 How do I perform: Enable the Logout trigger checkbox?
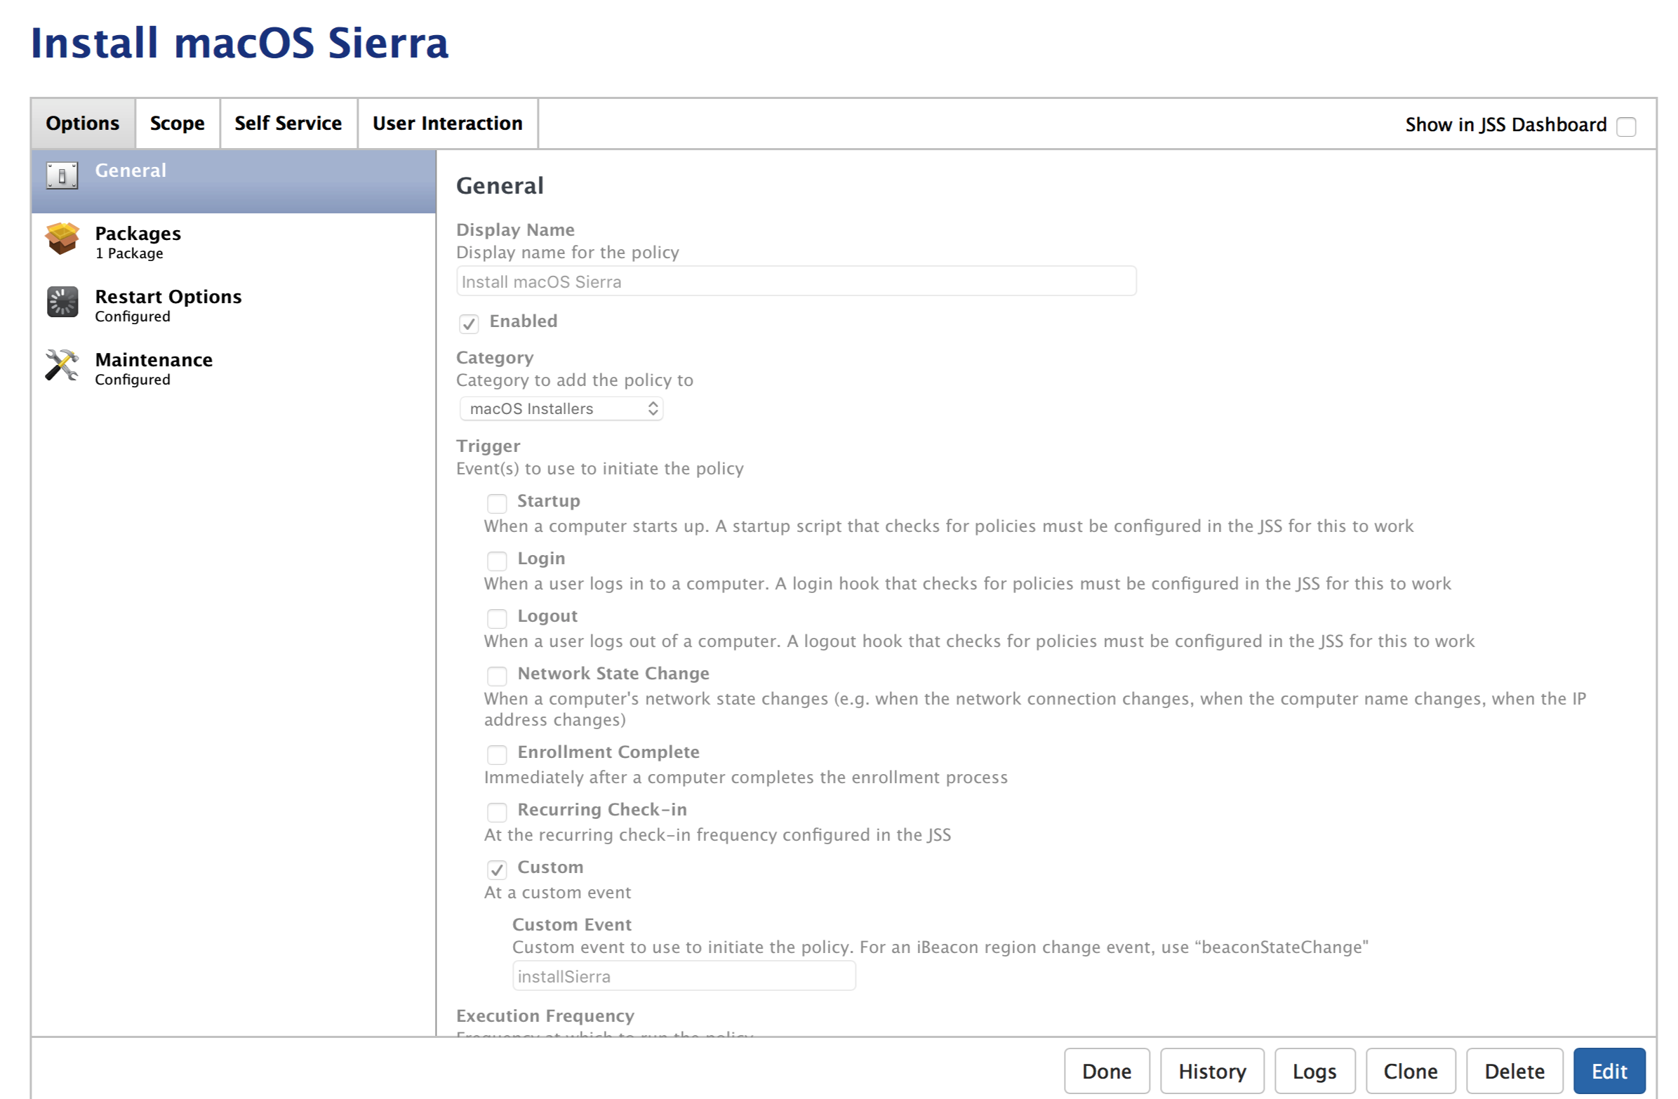click(497, 619)
